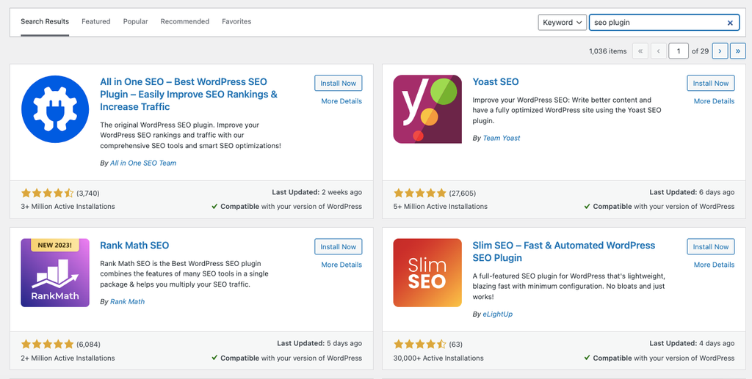Image resolution: width=752 pixels, height=379 pixels.
Task: Jump to the last page of results
Action: point(738,51)
